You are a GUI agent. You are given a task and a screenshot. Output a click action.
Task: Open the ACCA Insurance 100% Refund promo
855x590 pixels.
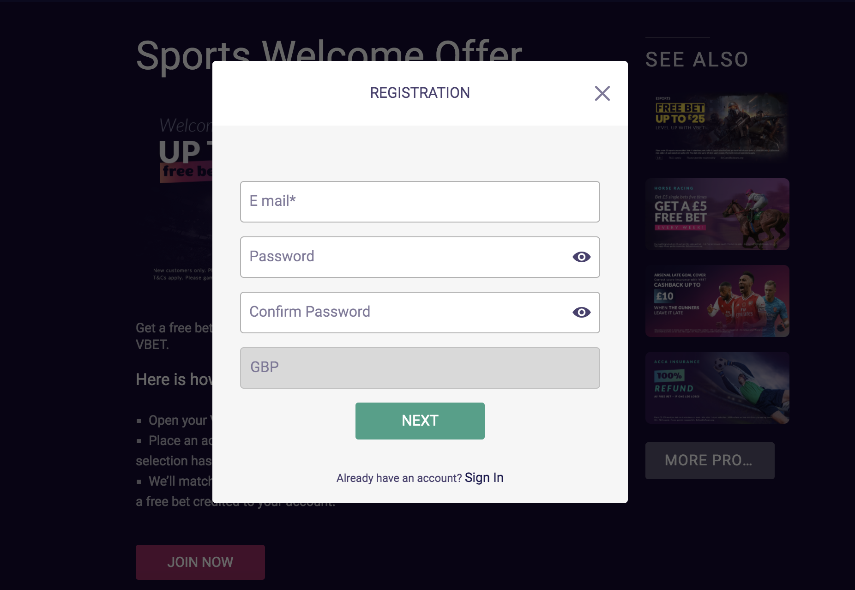tap(717, 388)
